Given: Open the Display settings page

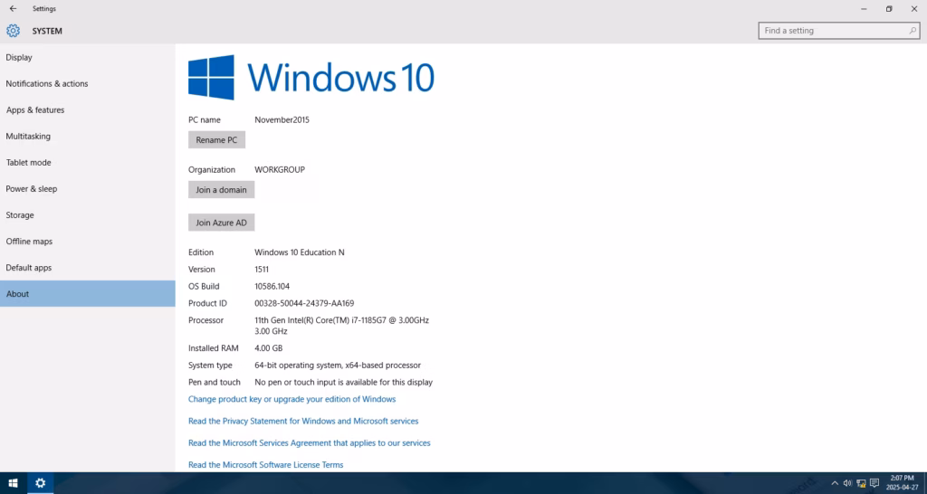Looking at the screenshot, I should 88,57.
